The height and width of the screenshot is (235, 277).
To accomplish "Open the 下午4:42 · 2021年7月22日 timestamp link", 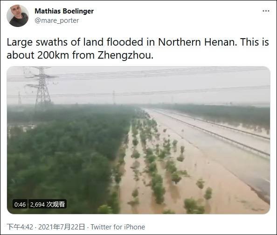I will [x=46, y=227].
